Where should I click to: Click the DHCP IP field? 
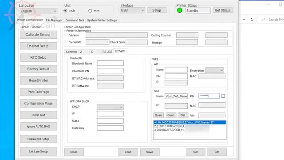coord(110,114)
